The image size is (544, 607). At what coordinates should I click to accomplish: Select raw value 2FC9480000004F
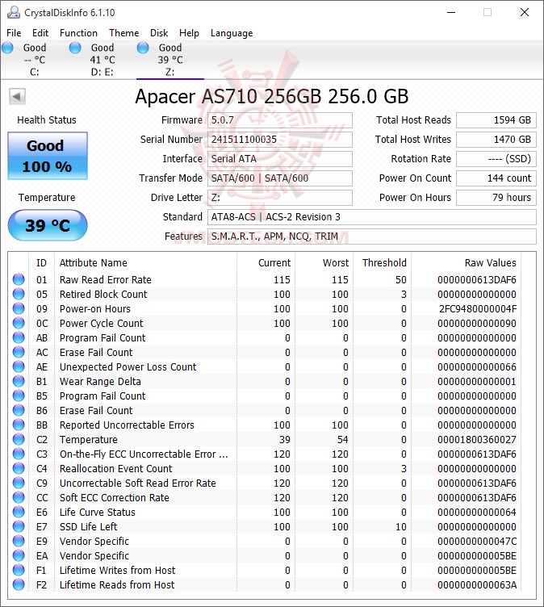[x=477, y=308]
